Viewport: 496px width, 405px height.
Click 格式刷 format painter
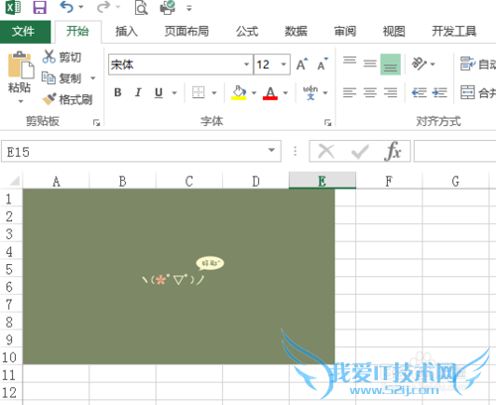coord(67,99)
